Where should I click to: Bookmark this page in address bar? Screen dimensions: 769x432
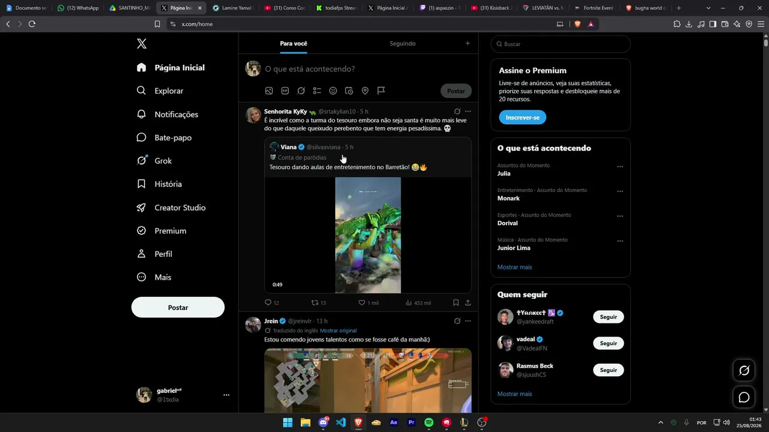point(157,24)
